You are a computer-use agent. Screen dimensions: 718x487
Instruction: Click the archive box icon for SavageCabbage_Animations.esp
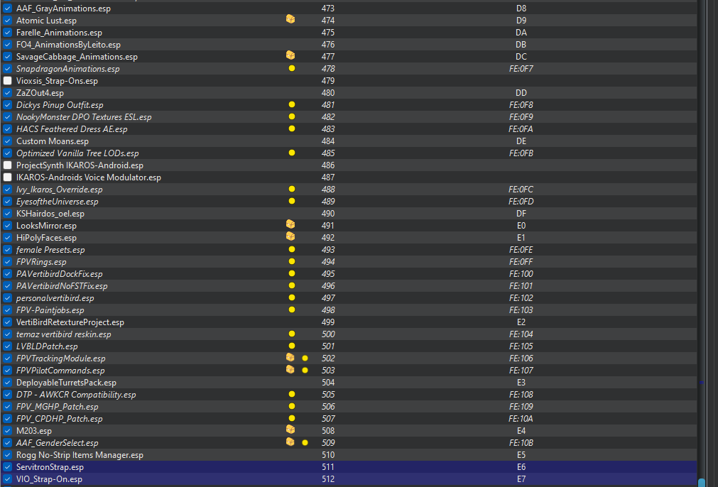(290, 55)
